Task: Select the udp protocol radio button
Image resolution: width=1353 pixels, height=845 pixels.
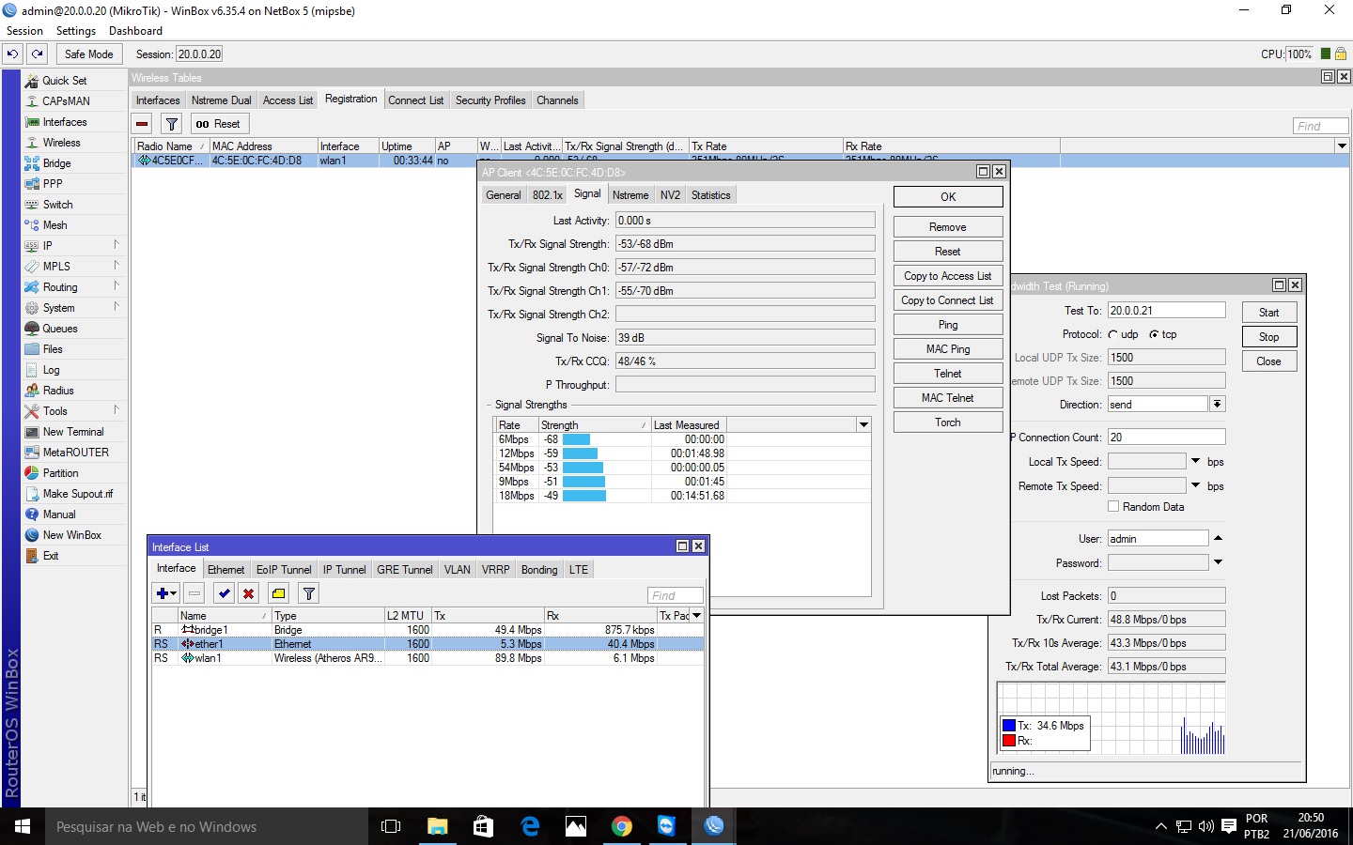Action: pyautogui.click(x=1113, y=334)
